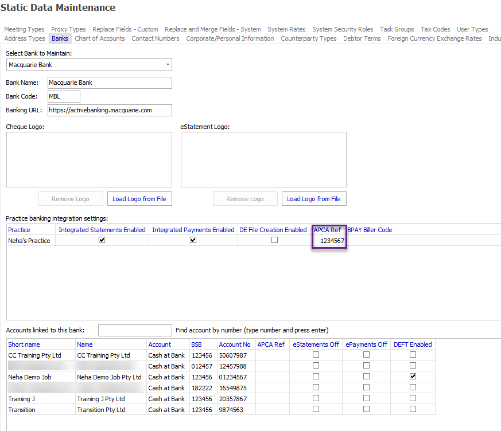Toggle Integrated Statements Enabled for Neha's Practice
Viewport: 501px width, 431px height.
(x=102, y=240)
